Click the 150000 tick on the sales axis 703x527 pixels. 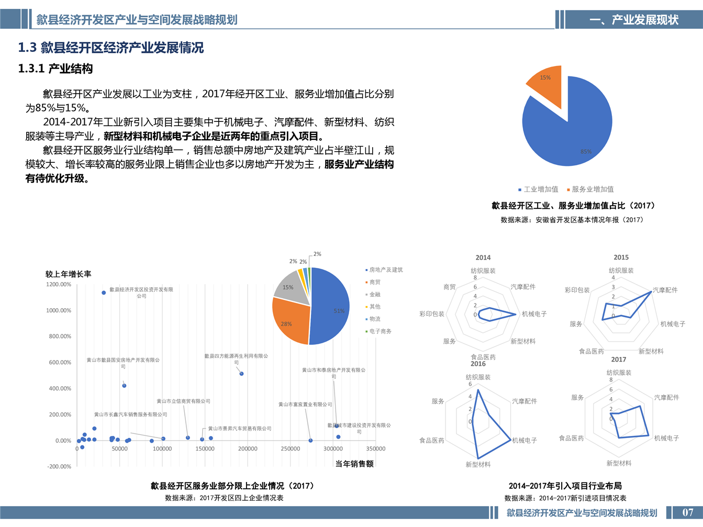(205, 449)
